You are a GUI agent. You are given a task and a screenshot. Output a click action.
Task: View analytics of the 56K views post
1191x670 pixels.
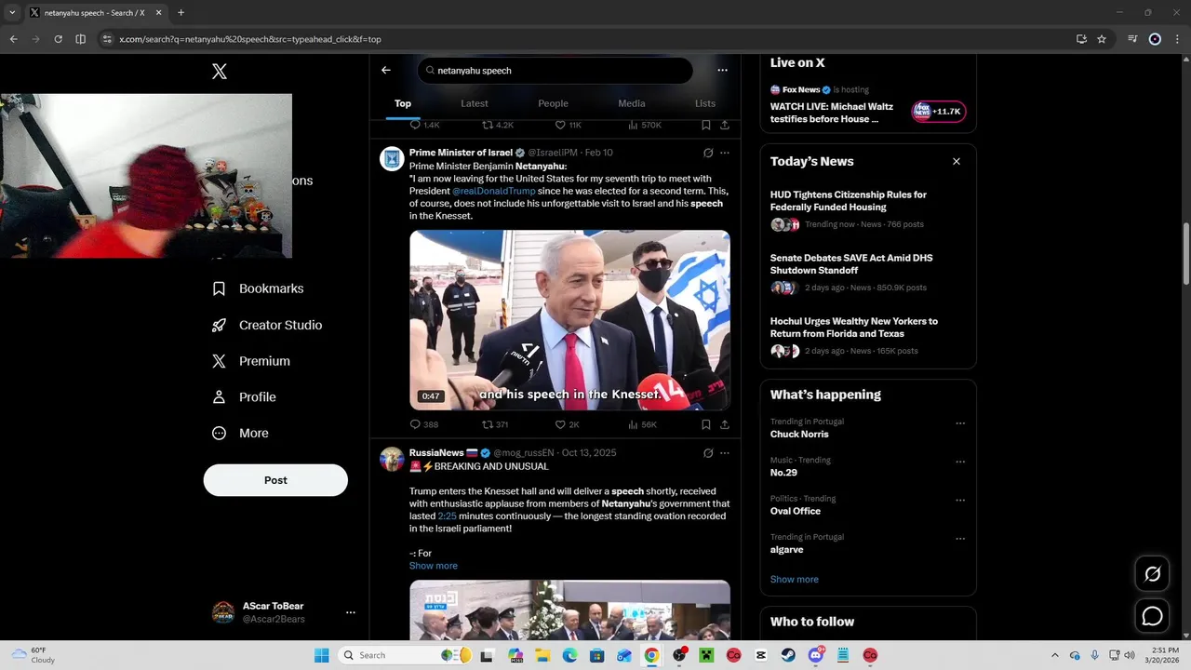642,424
